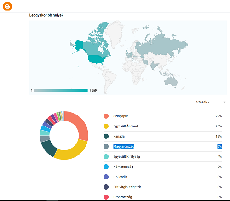Click the Leggyakoribb helyek heading
Image resolution: width=230 pixels, height=201 pixels.
(46, 15)
